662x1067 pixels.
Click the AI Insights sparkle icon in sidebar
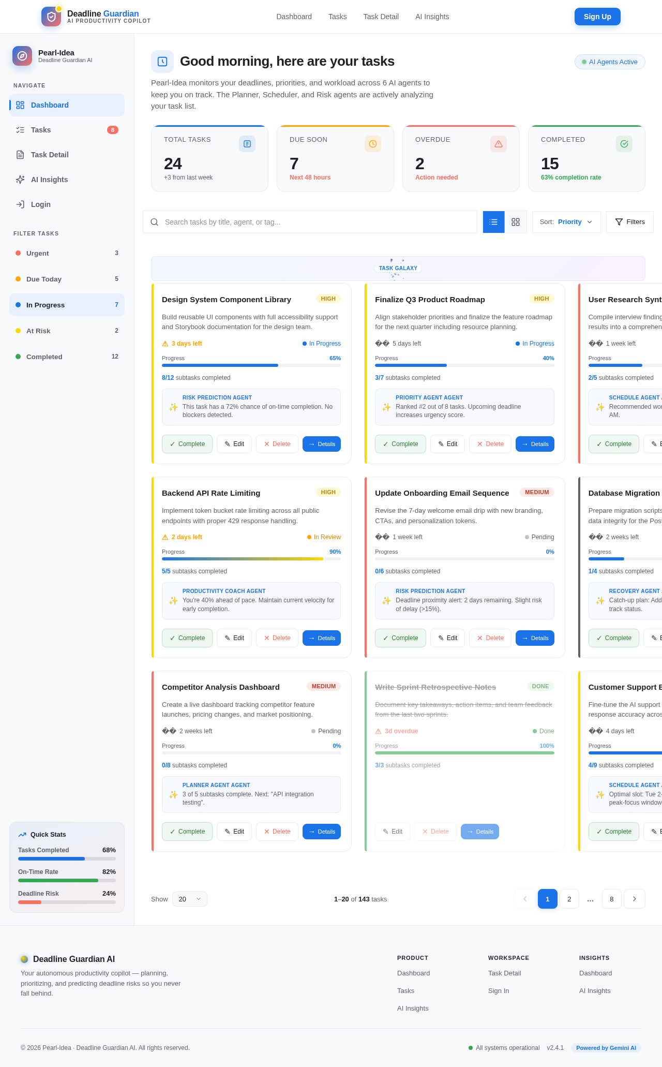click(x=20, y=180)
